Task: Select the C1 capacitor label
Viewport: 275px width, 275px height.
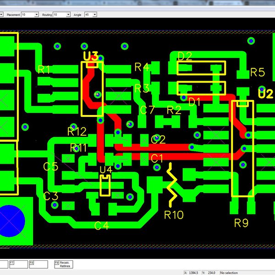Action: click(x=157, y=159)
